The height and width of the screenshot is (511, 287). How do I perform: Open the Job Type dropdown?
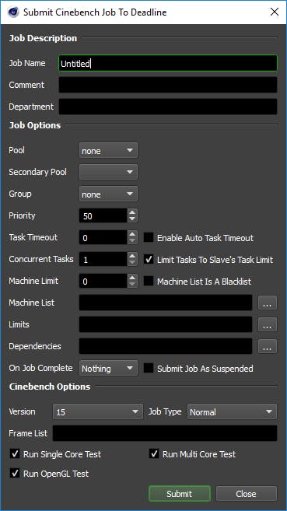232,411
